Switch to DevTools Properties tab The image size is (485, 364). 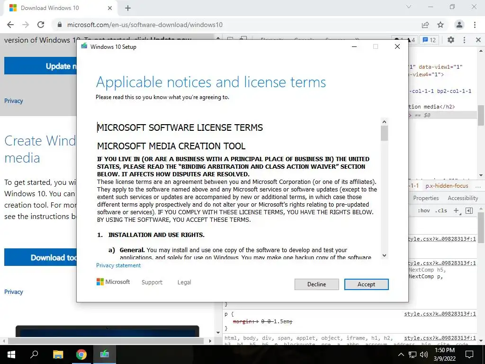(426, 198)
